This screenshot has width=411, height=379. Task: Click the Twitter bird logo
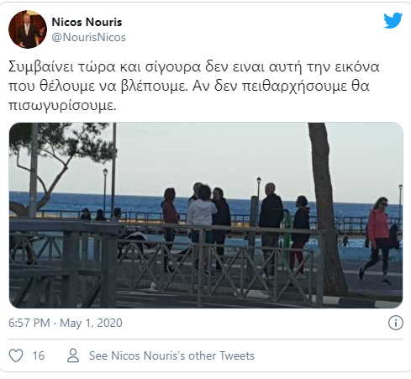[393, 20]
